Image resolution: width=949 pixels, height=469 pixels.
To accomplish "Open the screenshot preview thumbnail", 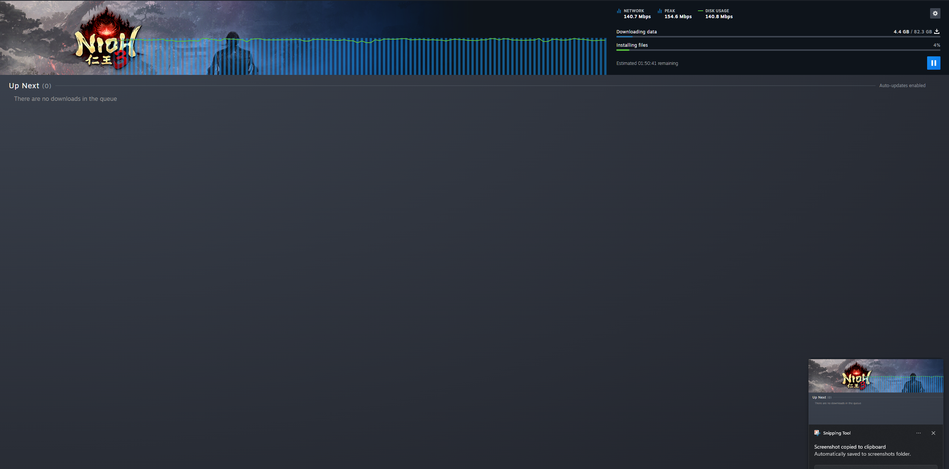I will (875, 391).
